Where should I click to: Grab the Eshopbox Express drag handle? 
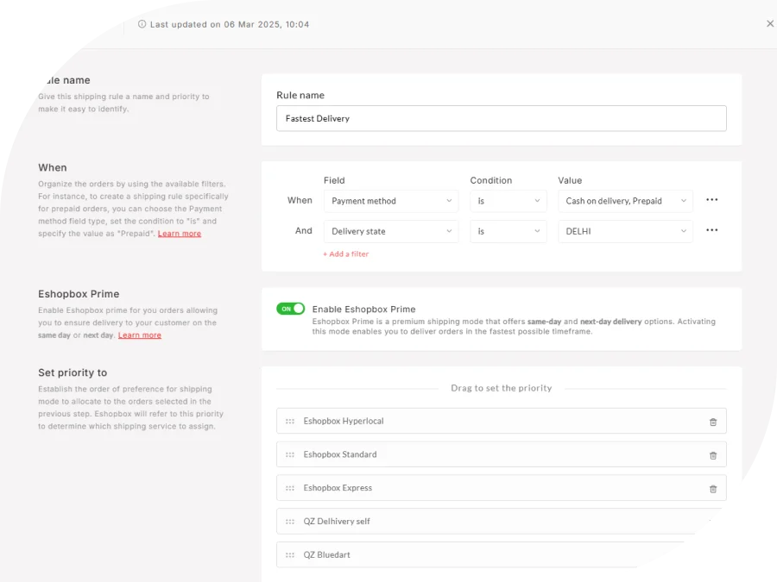[x=290, y=488]
